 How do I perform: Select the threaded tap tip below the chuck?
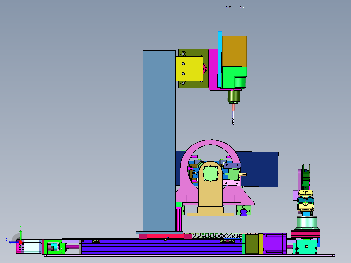coord(233,121)
